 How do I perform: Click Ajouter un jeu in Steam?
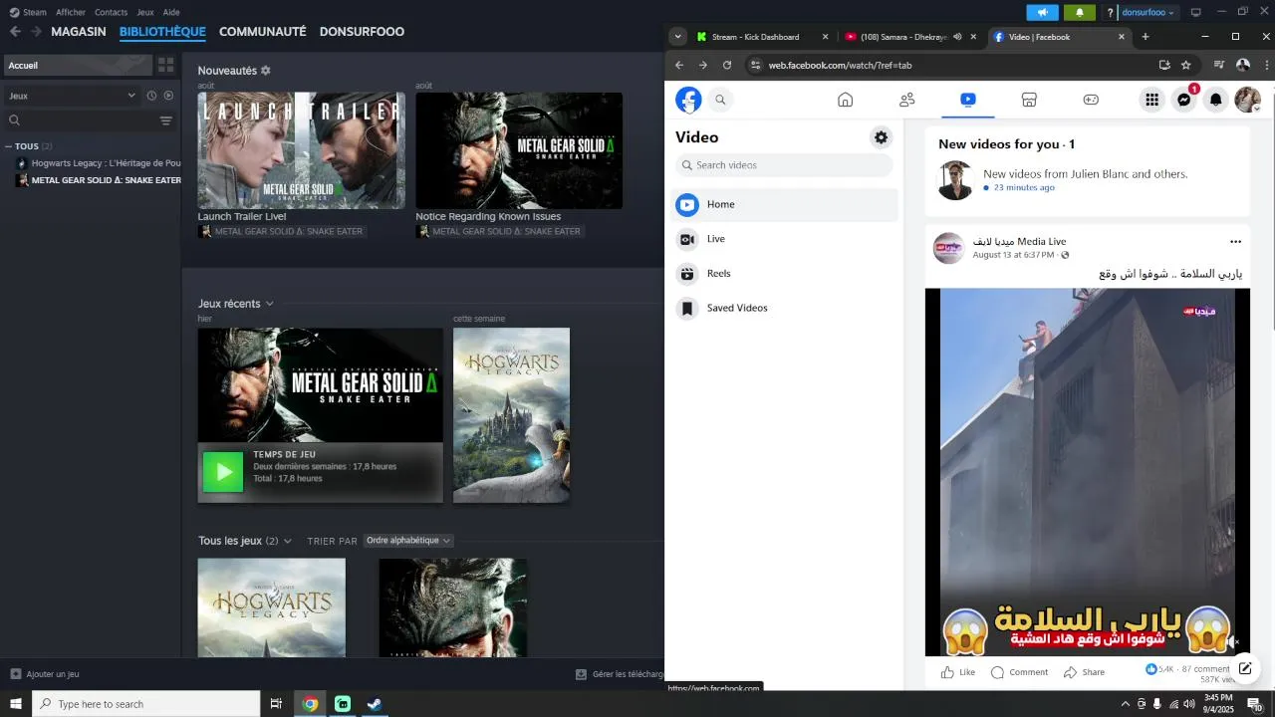click(x=44, y=674)
